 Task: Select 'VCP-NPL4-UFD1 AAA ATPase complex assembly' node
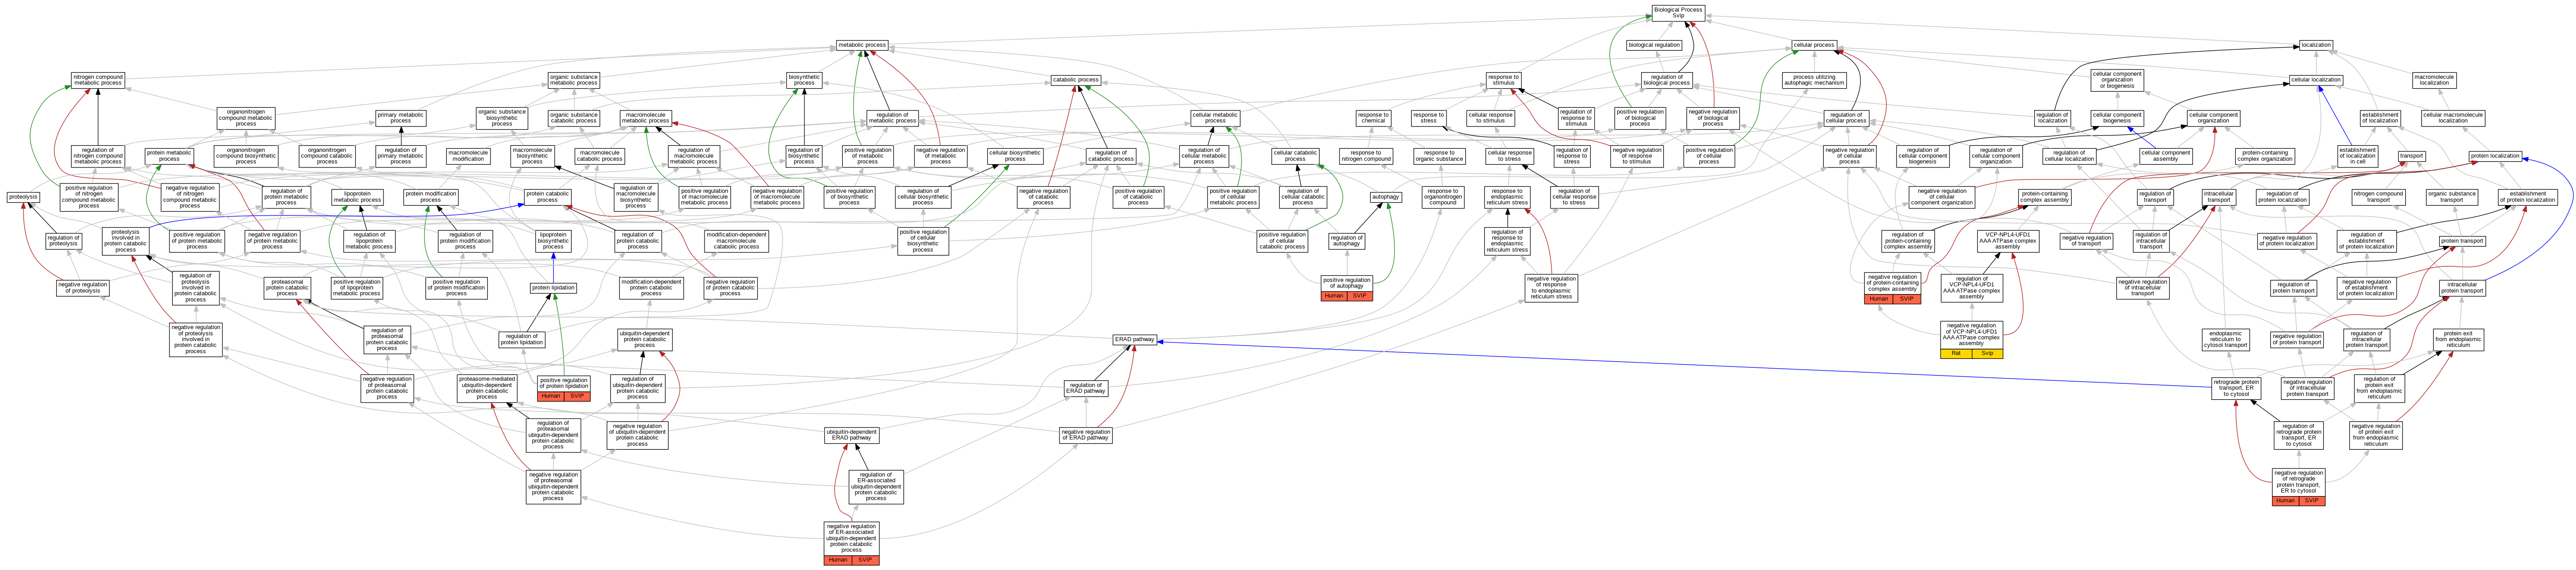[x=2007, y=240]
